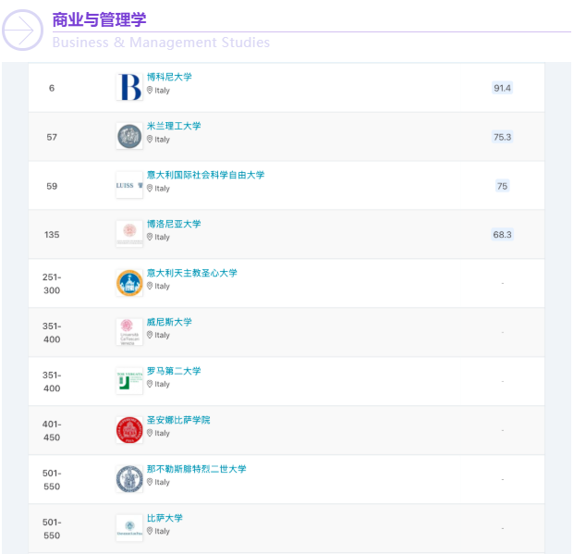Select the LUISS logo thumbnail
This screenshot has width=574, height=554.
pos(129,185)
